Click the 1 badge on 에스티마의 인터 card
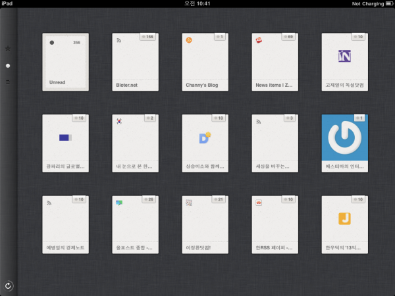 359,118
